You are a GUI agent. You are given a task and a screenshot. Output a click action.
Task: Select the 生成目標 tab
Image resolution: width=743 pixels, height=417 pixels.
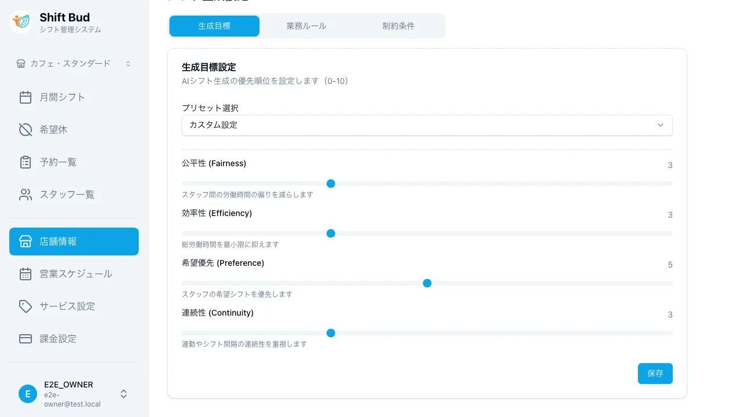[x=214, y=25]
